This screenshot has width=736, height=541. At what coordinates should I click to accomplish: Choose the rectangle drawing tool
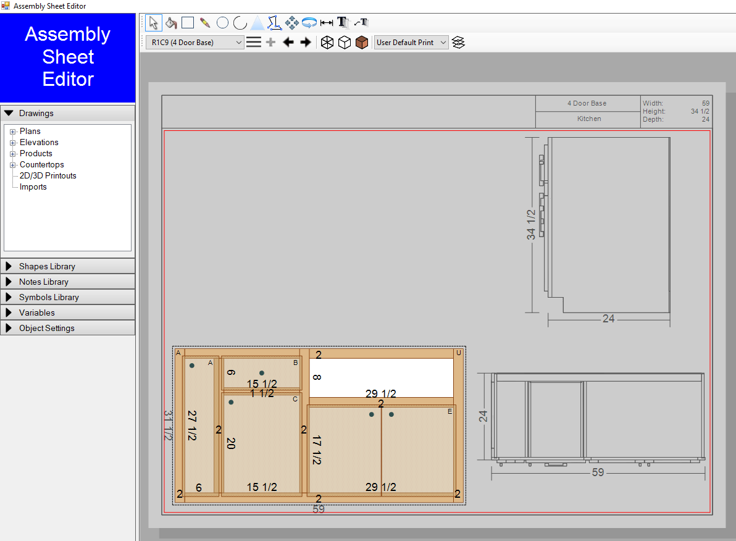click(188, 23)
